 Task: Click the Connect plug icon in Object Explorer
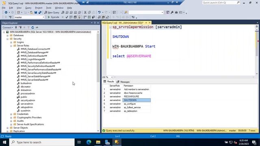pos(16,28)
